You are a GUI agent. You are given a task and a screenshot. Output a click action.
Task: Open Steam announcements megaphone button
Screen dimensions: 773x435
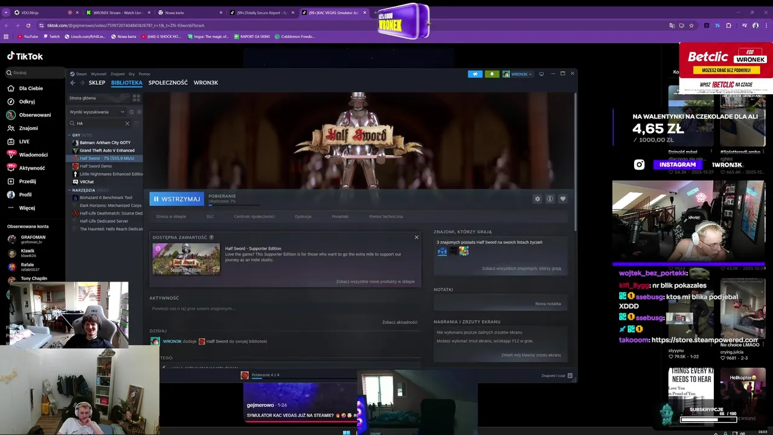[475, 74]
